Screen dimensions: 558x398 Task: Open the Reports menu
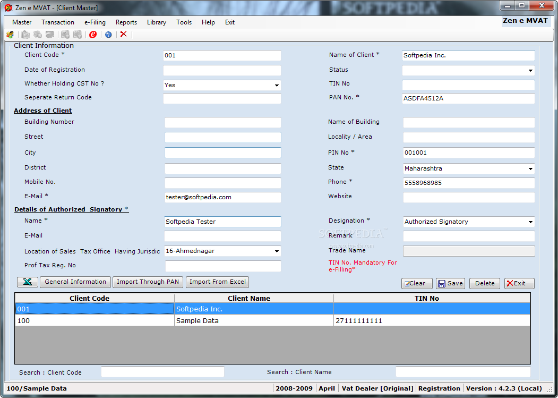[x=126, y=22]
